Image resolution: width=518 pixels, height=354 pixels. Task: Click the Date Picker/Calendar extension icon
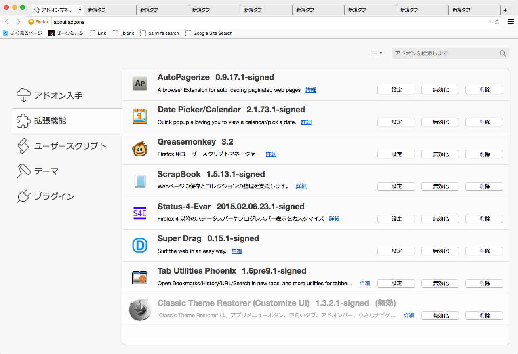click(x=140, y=116)
